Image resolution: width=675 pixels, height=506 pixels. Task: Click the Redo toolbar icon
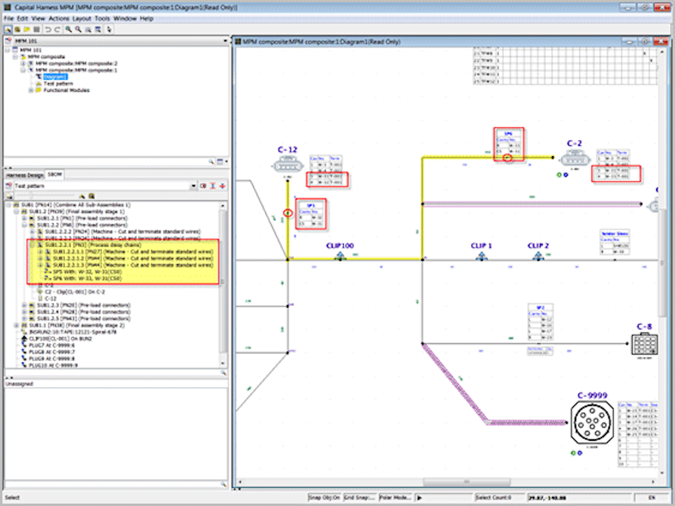pos(57,29)
